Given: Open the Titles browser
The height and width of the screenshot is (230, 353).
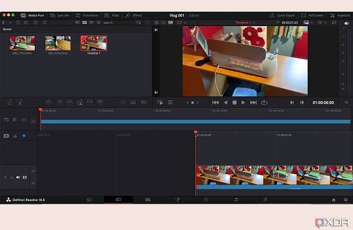Looking at the screenshot, I should [112, 16].
